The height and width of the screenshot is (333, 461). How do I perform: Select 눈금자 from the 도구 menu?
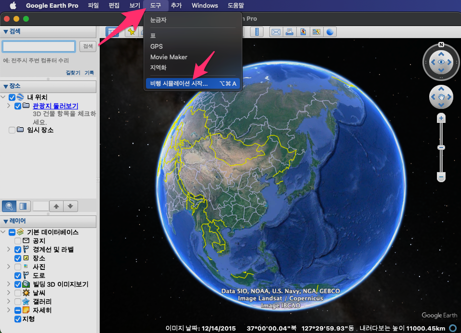pyautogui.click(x=193, y=20)
